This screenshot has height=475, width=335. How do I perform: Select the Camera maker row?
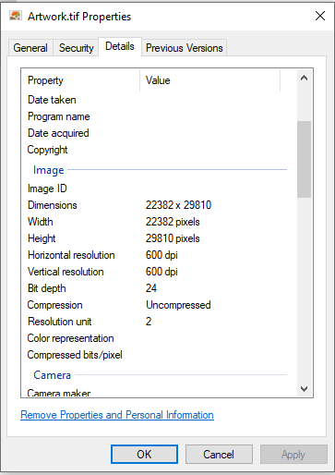157,393
